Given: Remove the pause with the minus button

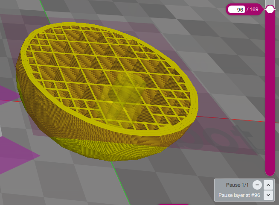Looking at the screenshot, I should click(x=257, y=185).
